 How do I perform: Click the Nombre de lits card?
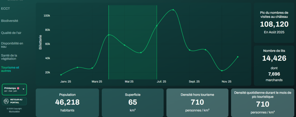pyautogui.click(x=274, y=66)
